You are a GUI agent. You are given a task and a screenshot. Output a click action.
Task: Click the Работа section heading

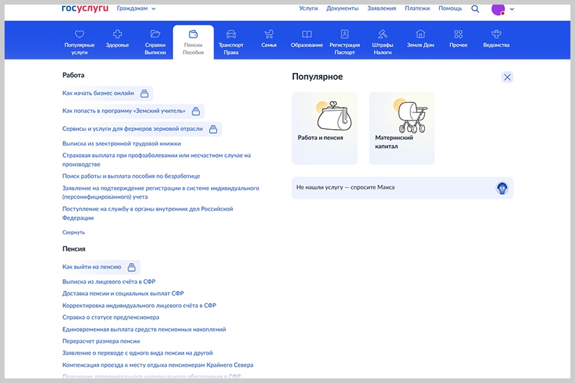tap(74, 75)
